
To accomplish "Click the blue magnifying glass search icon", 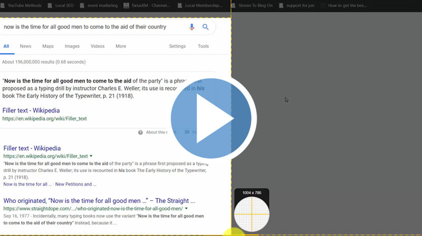I will 206,27.
